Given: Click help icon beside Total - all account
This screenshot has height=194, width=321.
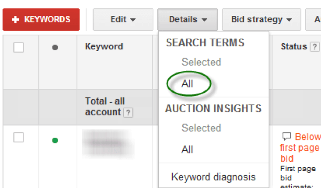Looking at the screenshot, I should point(128,113).
